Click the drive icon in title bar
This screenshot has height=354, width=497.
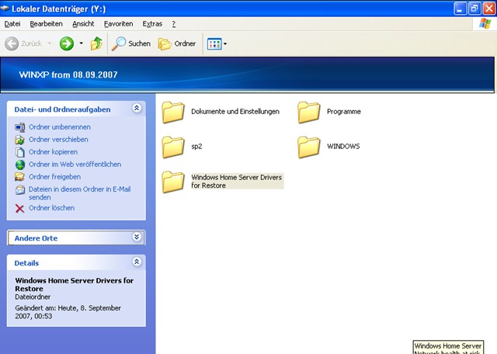[x=5, y=8]
